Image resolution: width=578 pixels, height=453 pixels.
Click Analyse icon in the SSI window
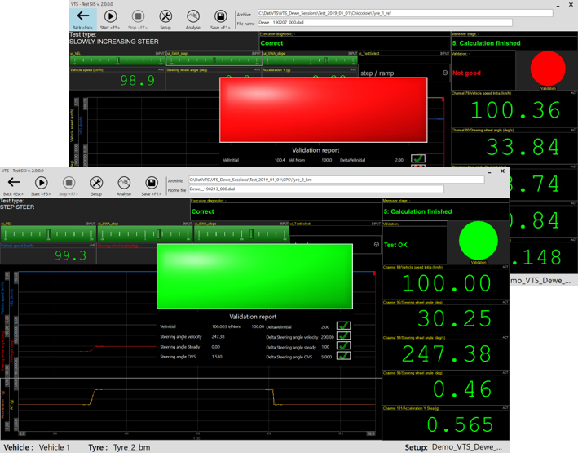tap(124, 184)
